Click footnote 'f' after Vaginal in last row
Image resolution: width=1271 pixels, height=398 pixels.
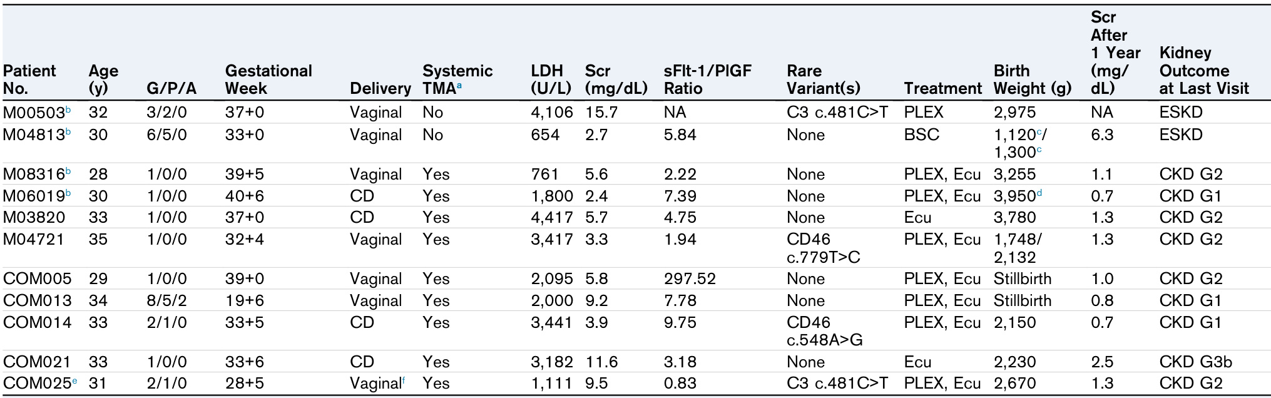tap(404, 380)
